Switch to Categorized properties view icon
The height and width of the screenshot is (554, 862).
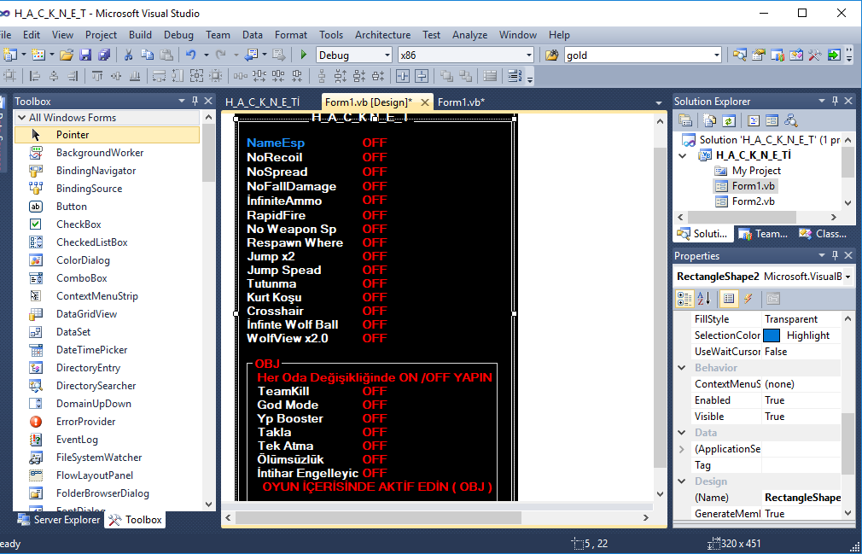click(685, 299)
